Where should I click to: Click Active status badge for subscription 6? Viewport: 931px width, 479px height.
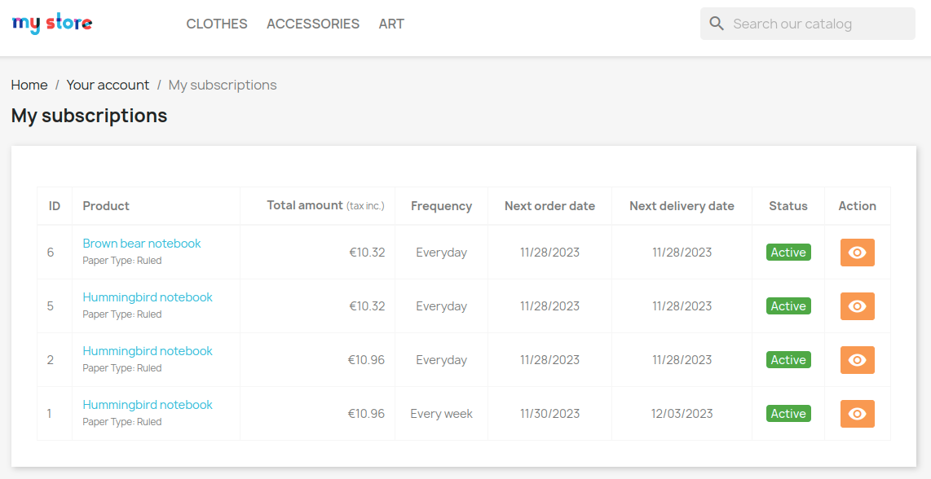[x=788, y=253]
